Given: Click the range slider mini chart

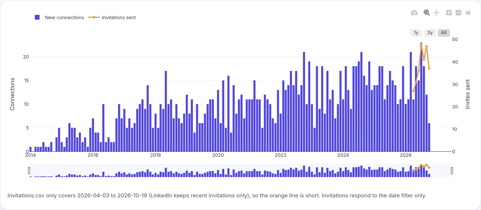Looking at the screenshot, I should coord(240,170).
